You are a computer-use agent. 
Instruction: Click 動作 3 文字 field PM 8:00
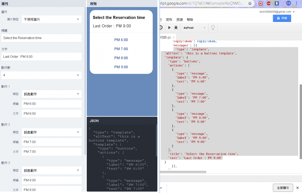[x=52, y=189]
